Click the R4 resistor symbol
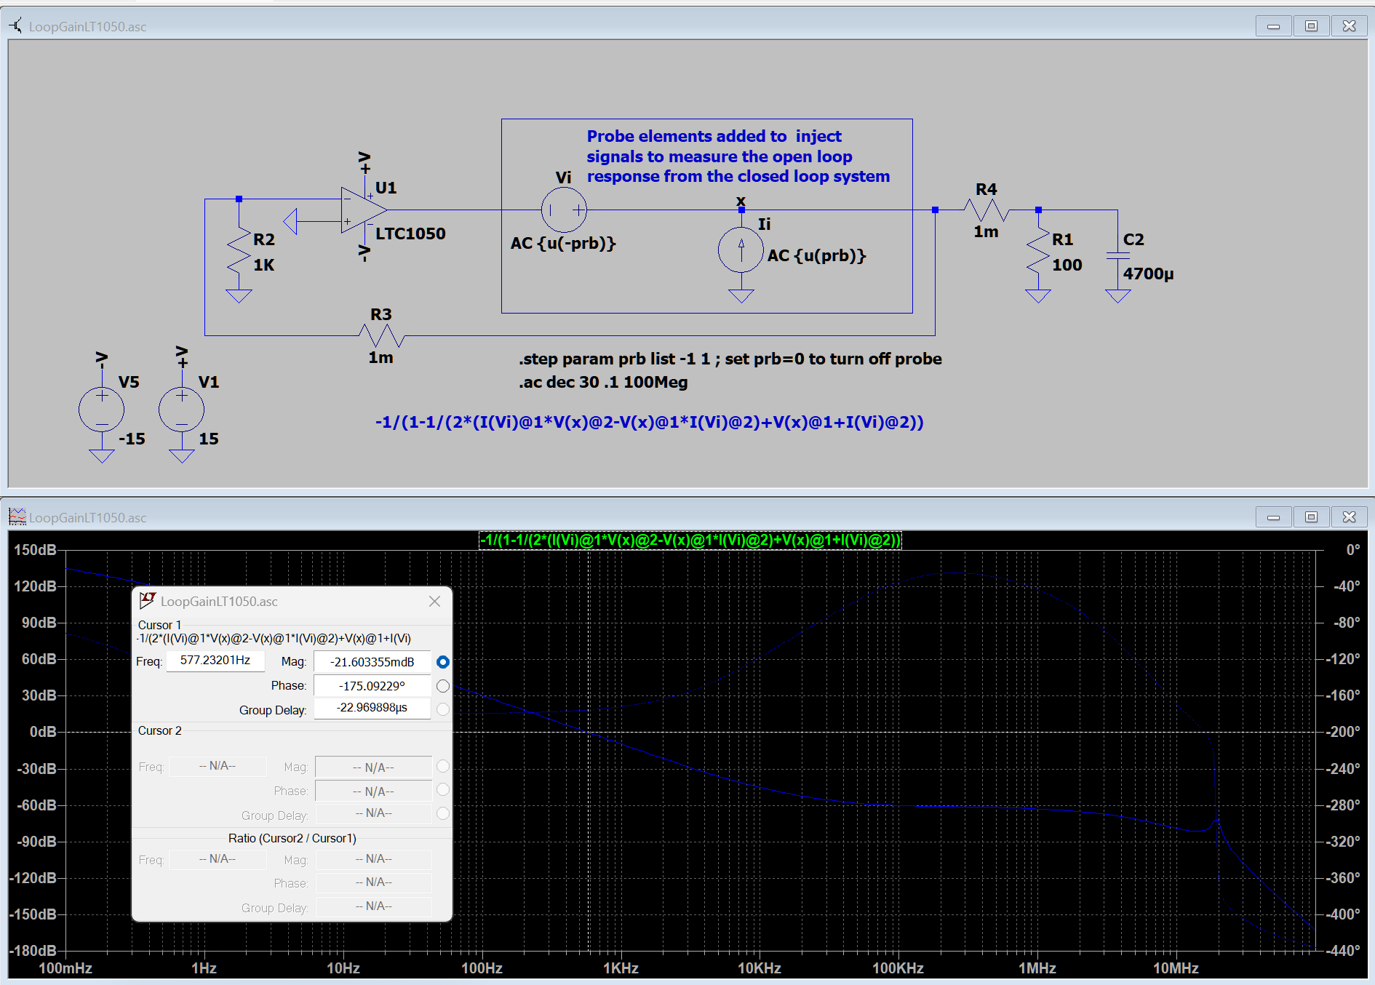This screenshot has height=985, width=1375. [987, 210]
